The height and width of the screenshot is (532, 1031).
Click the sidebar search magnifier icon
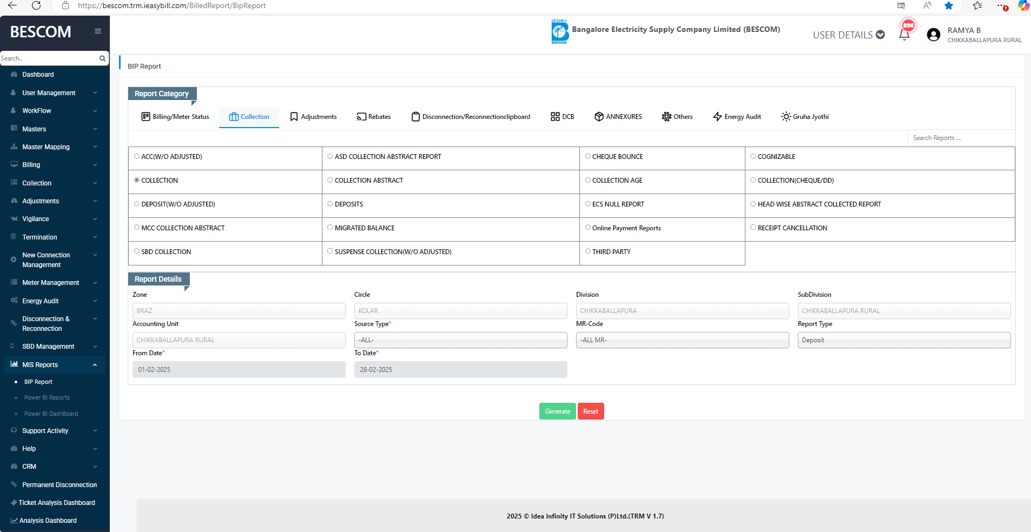(102, 58)
